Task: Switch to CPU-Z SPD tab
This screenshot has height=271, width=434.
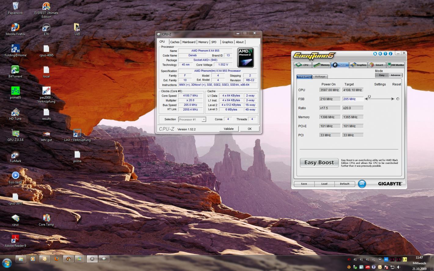Action: (x=214, y=42)
